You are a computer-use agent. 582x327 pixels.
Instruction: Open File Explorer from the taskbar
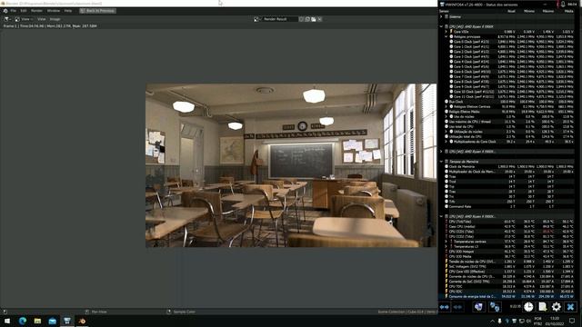[x=37, y=321]
